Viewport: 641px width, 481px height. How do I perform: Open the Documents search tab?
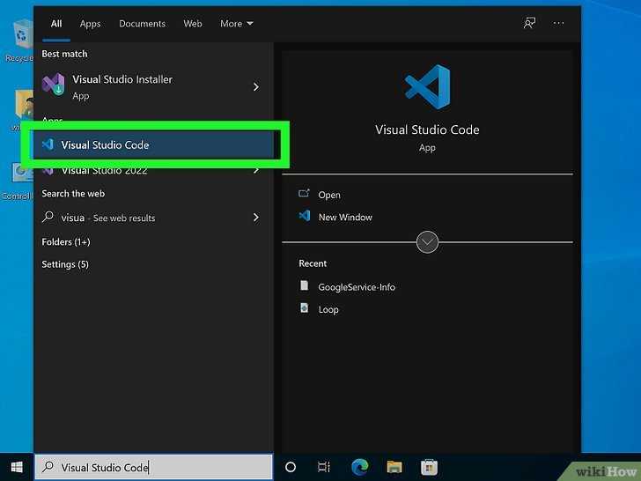click(143, 24)
